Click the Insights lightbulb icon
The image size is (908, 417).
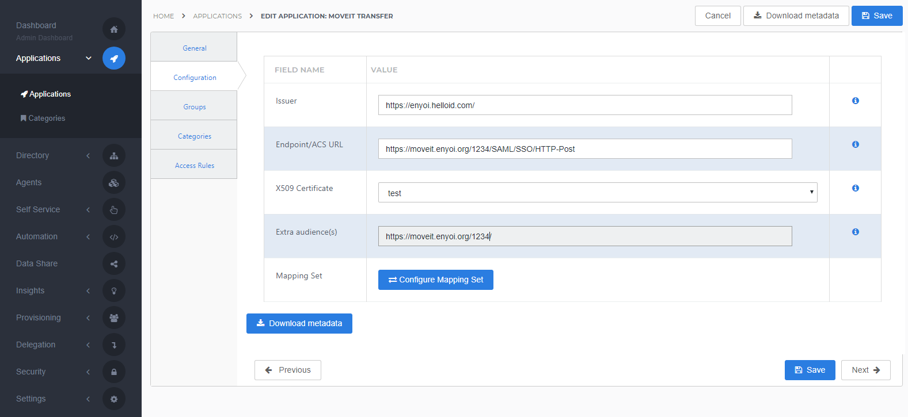click(114, 290)
